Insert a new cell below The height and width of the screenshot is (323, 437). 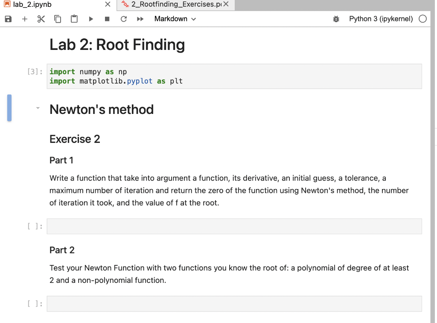click(x=24, y=19)
